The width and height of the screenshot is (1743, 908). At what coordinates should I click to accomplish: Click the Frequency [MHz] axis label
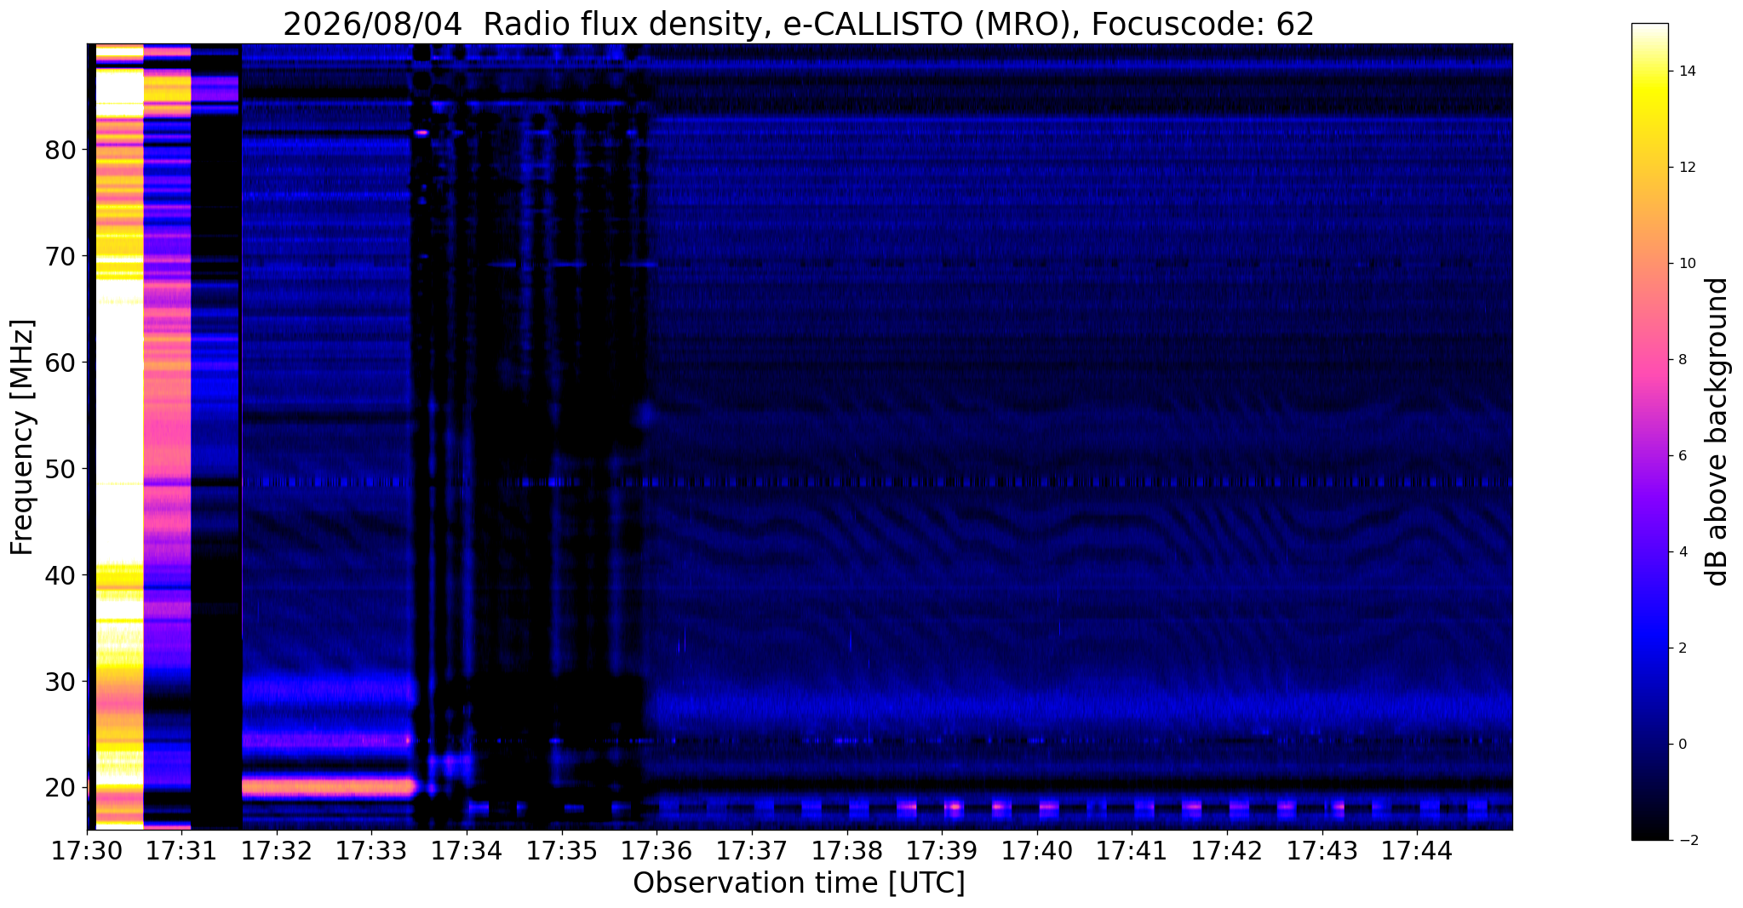pyautogui.click(x=22, y=437)
